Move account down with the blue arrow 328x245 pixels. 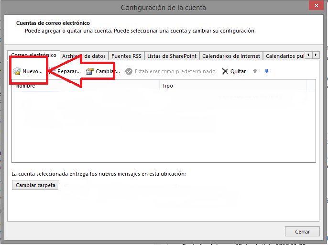point(266,71)
